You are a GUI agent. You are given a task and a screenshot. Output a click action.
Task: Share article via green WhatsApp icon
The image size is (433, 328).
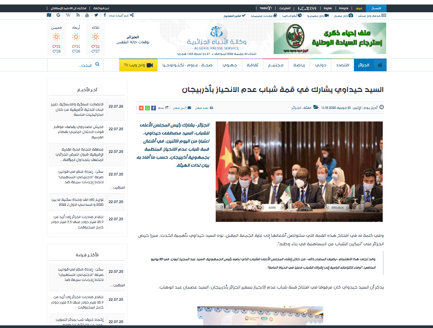[x=147, y=108]
